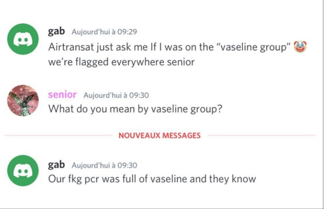This screenshot has width=324, height=209.
Task: Click the clown face emoji
Action: [x=300, y=47]
